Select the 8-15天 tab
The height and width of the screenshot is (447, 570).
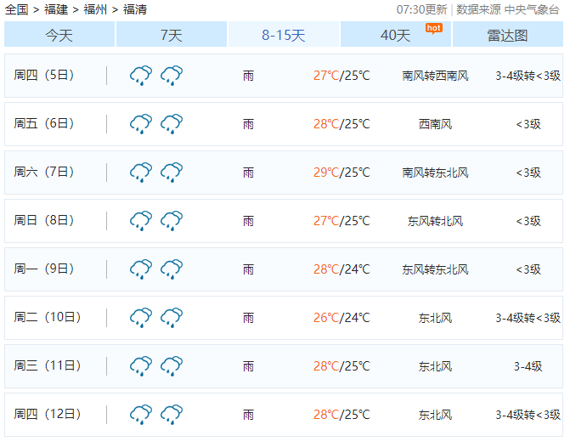(284, 34)
